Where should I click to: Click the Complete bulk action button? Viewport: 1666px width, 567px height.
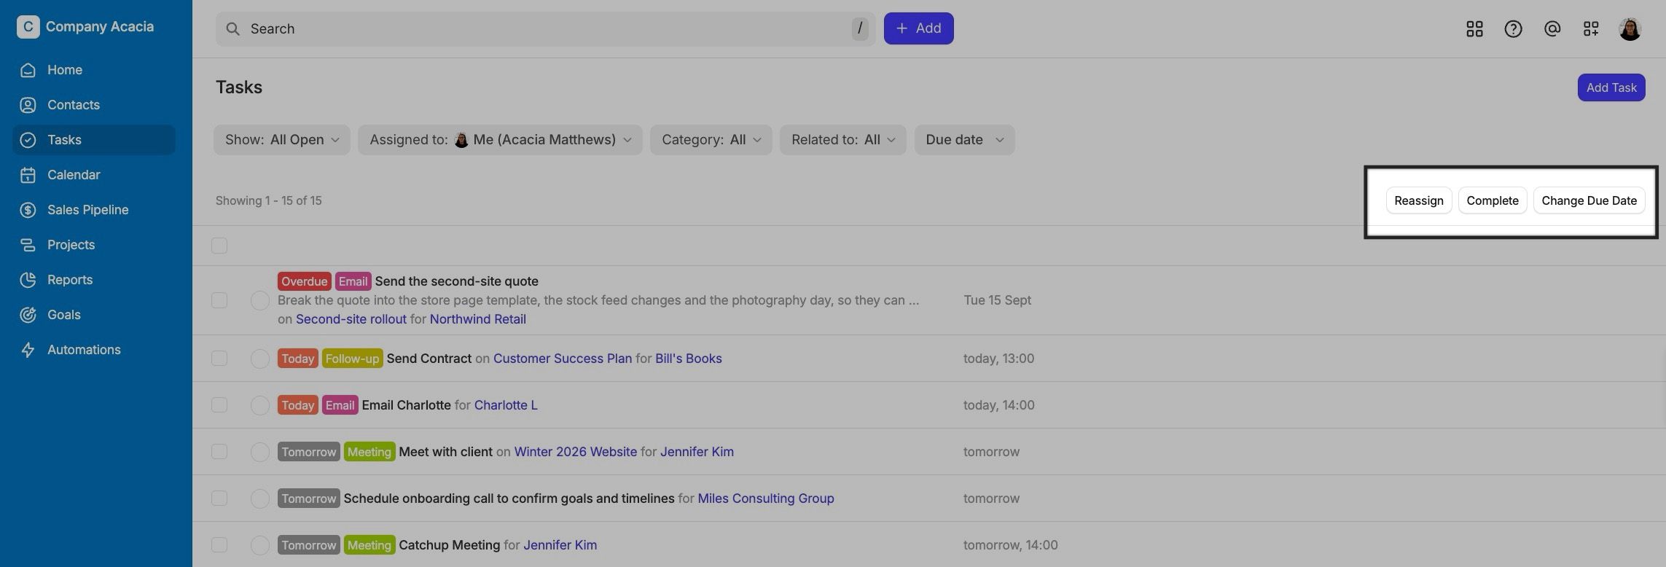click(1493, 200)
